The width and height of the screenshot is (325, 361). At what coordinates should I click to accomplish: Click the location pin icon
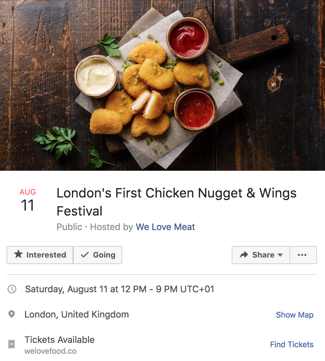pyautogui.click(x=11, y=314)
